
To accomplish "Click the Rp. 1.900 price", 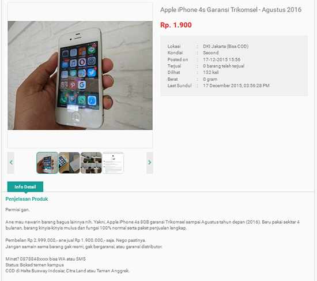I will pos(176,25).
